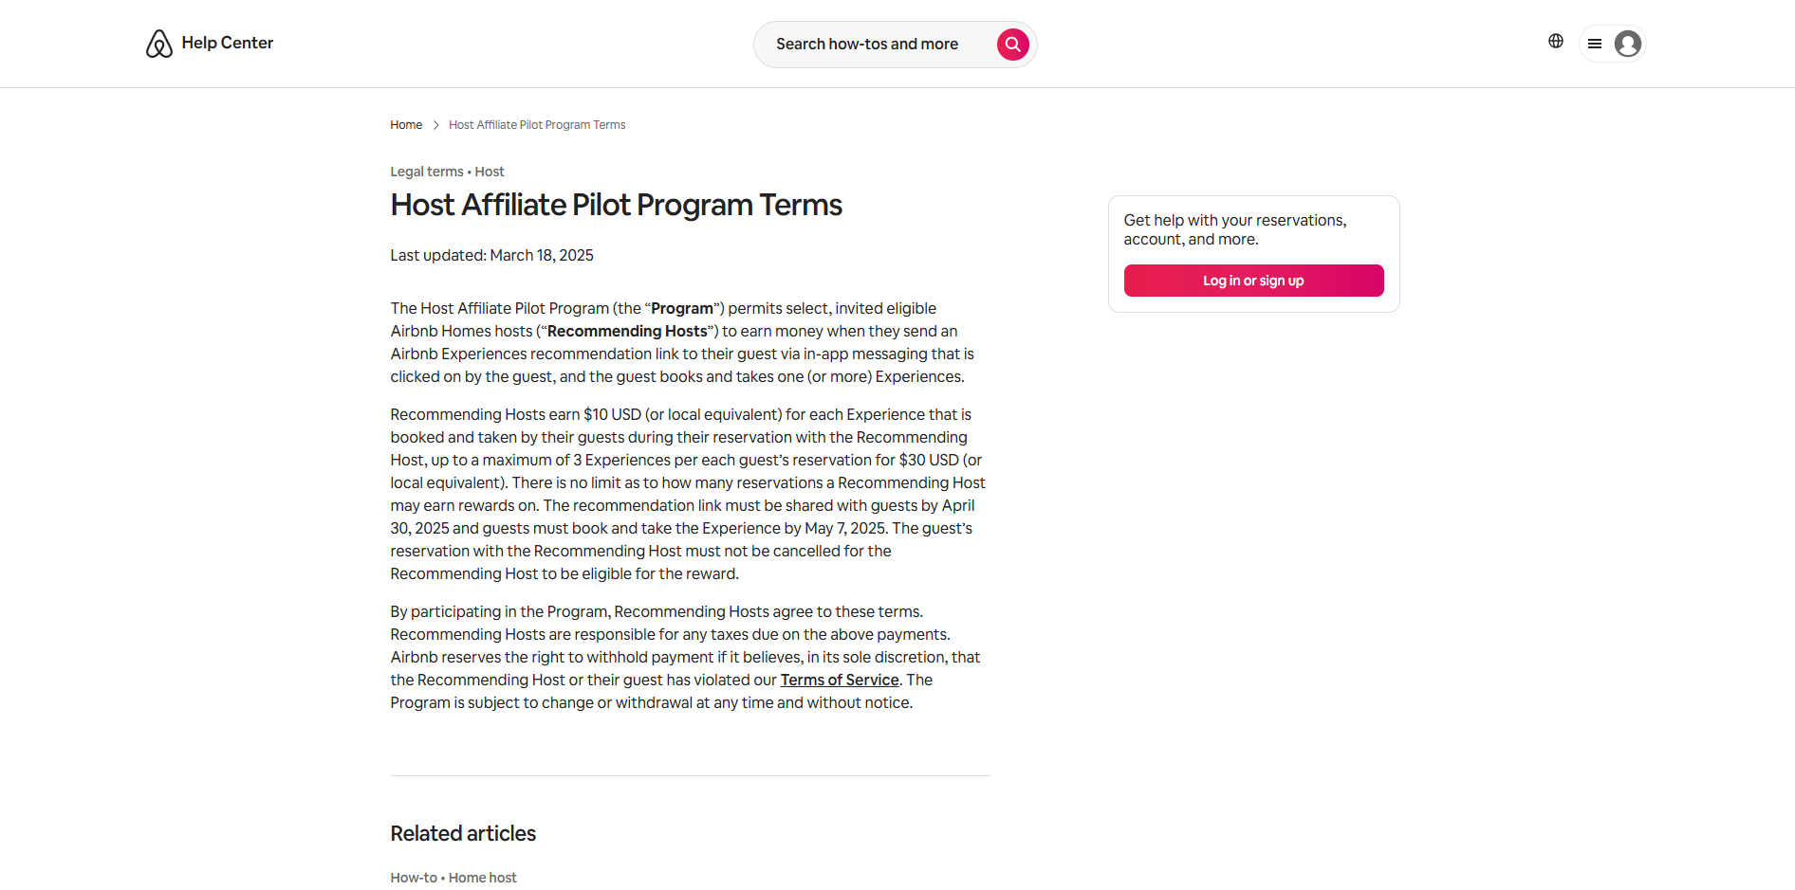Viewport: 1795px width, 890px height.
Task: Go to Help Center home text
Action: point(227,43)
